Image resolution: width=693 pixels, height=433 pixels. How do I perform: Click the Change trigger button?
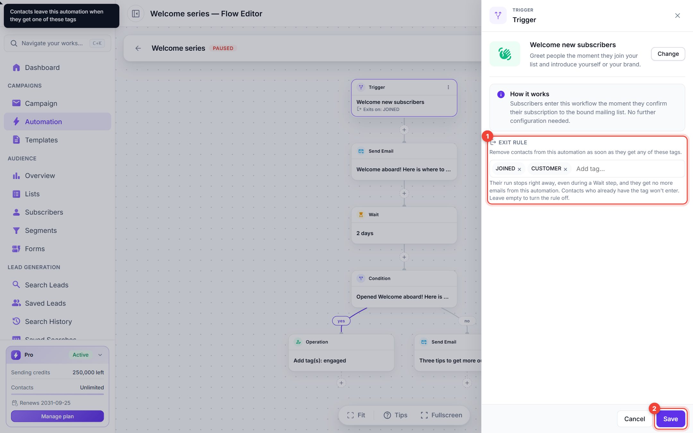(x=668, y=54)
